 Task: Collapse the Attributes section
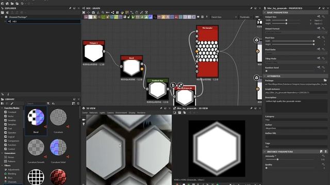pos(265,76)
